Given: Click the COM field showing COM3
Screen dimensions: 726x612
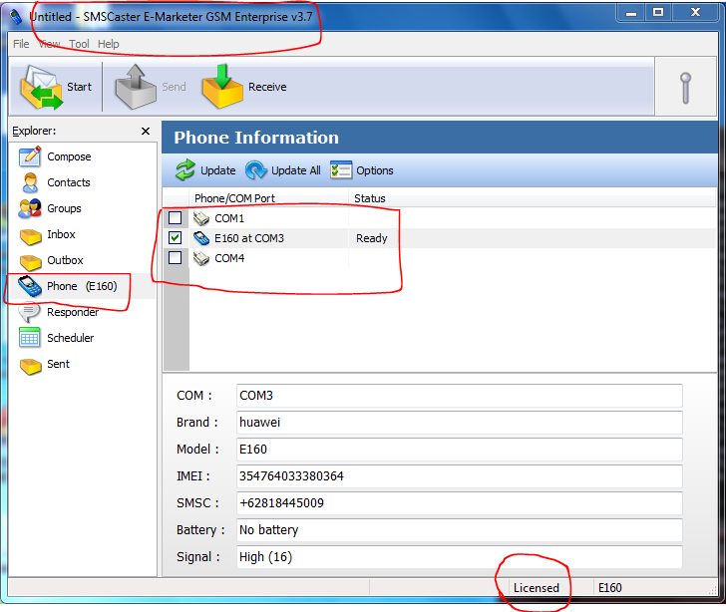Looking at the screenshot, I should coord(460,396).
